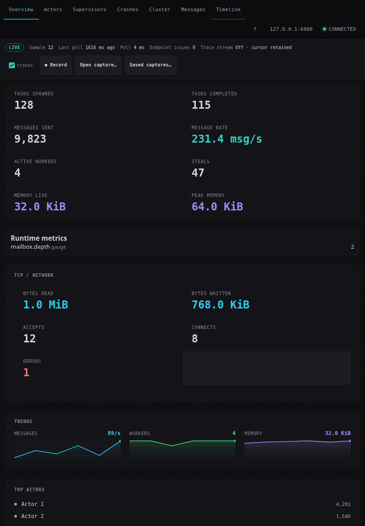
Task: Click the 89/s messages trend value
Action: [x=114, y=433]
